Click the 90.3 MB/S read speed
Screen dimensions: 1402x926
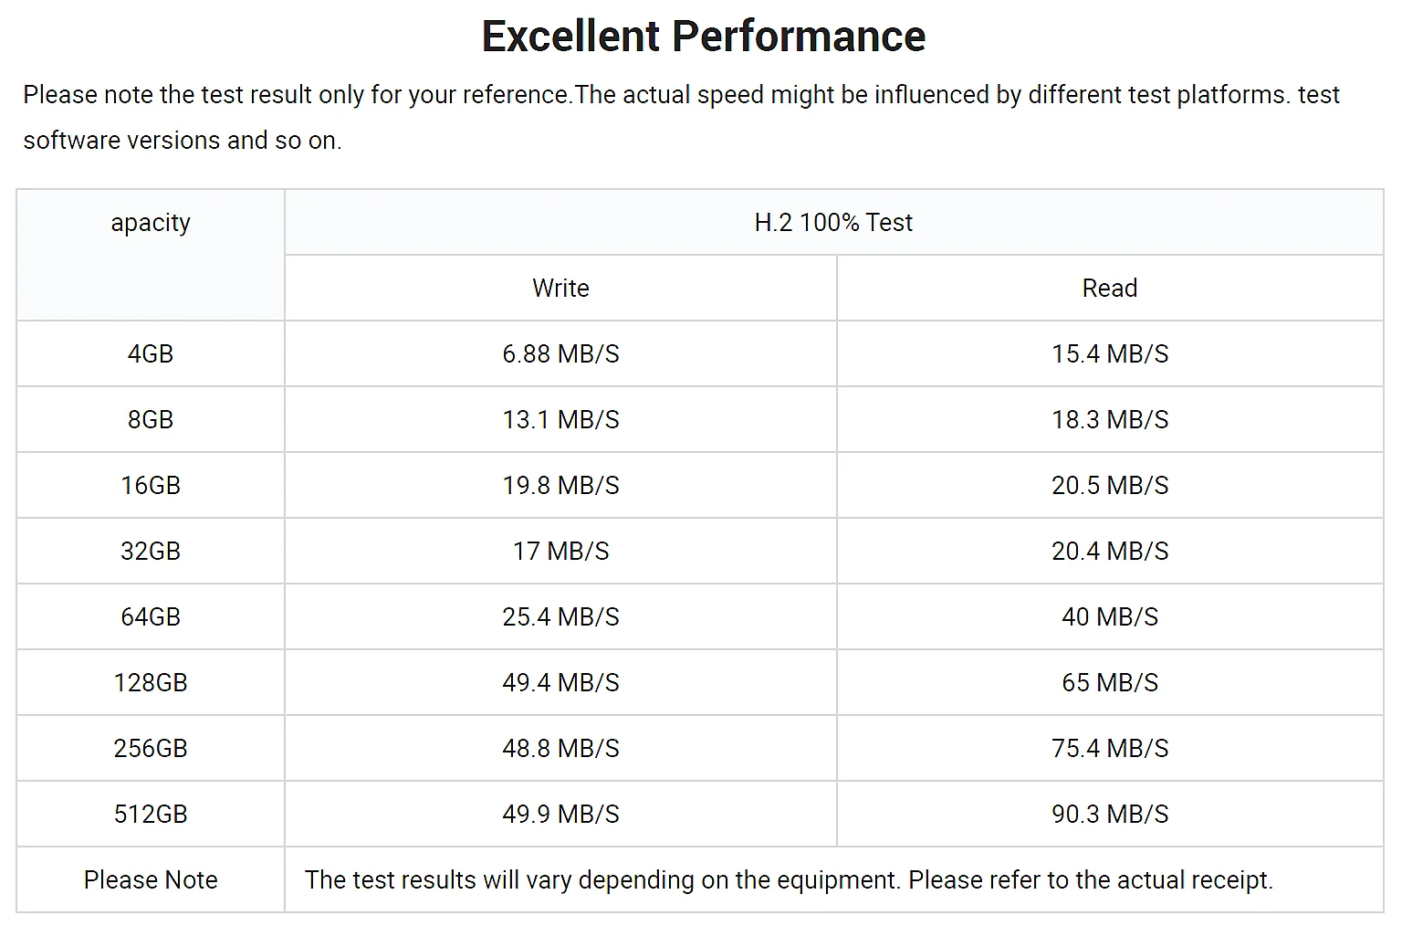point(1109,815)
